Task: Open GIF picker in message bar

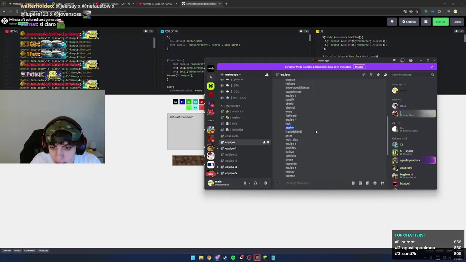Action: (360, 183)
